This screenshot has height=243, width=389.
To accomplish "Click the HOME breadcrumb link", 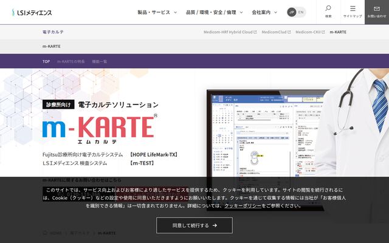I will pos(53,233).
